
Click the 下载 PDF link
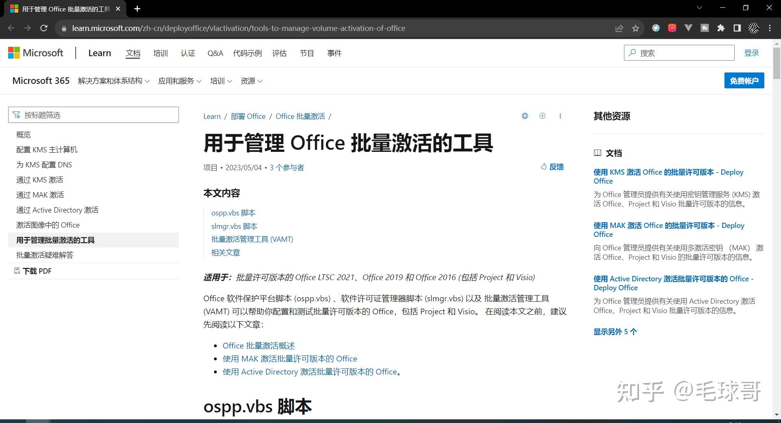(33, 271)
